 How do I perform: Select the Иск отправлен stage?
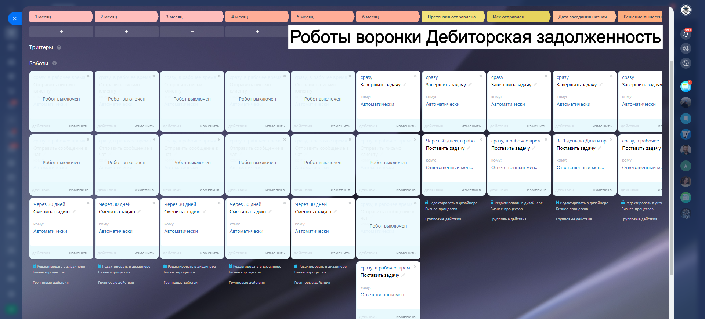tap(519, 17)
